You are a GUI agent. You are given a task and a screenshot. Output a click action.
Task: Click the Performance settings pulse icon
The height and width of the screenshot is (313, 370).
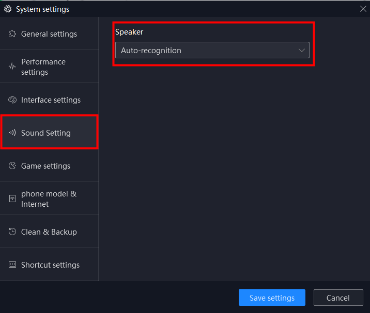[x=12, y=67]
